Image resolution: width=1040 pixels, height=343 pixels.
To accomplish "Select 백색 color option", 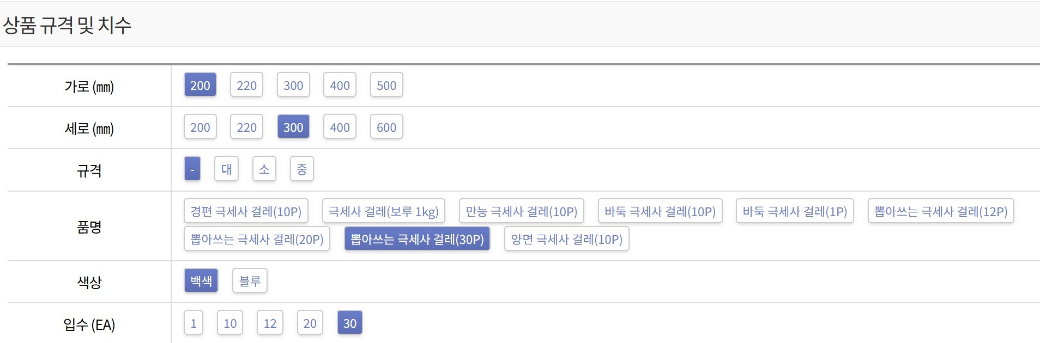I will [x=201, y=281].
